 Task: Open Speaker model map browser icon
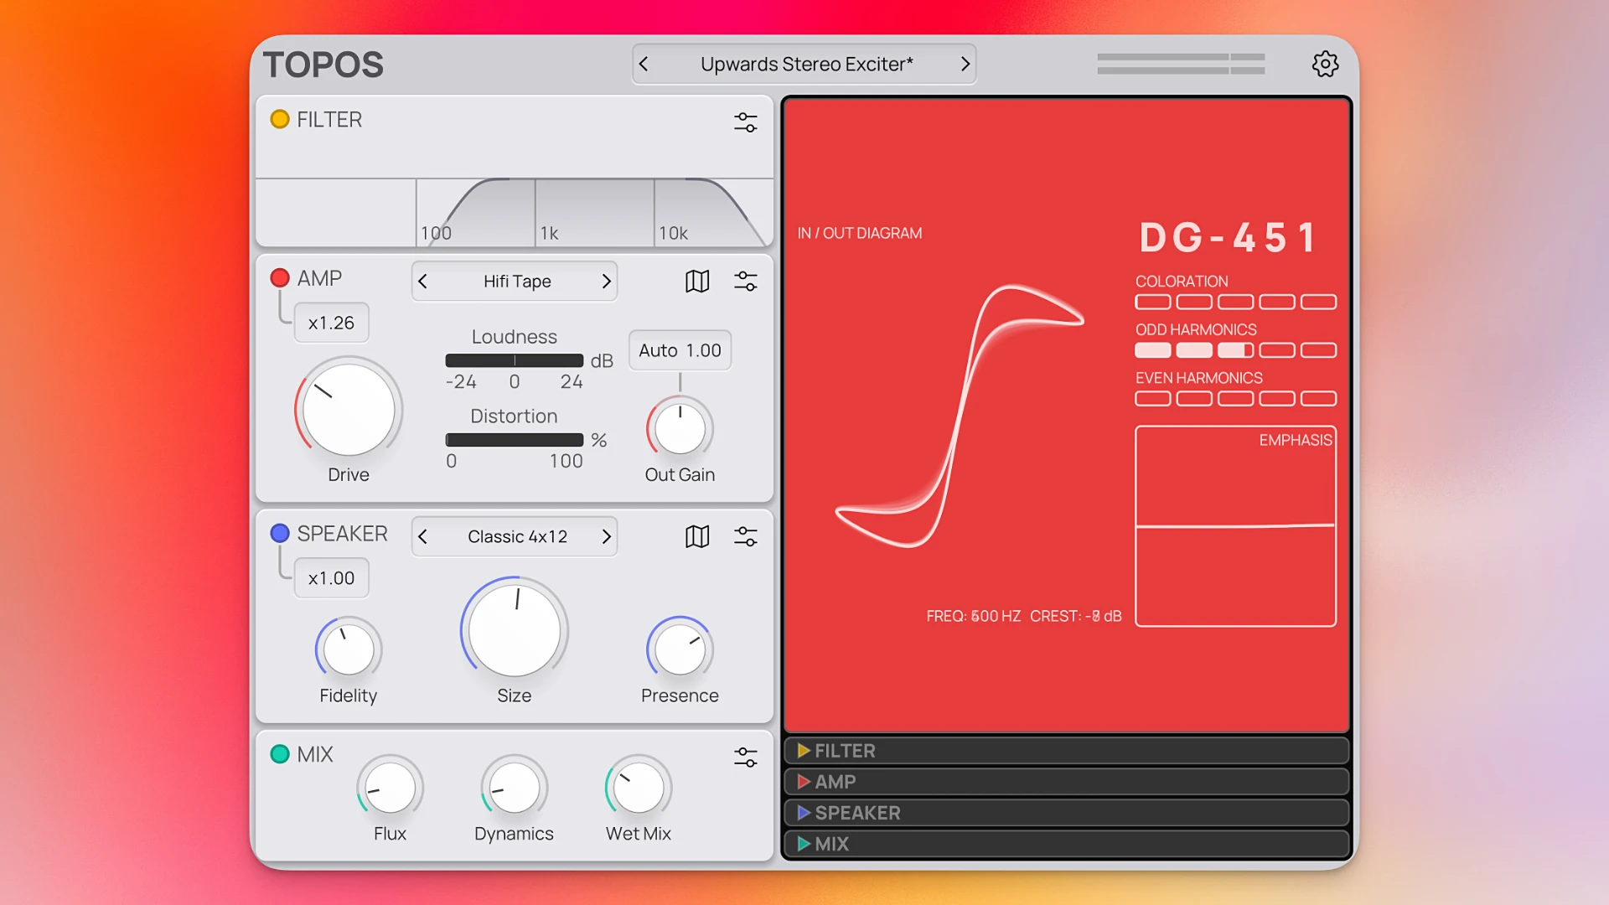697,536
